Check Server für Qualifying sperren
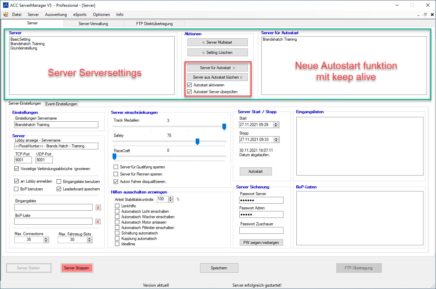 116,167
